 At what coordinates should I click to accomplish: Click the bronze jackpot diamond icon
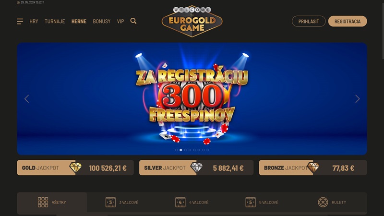pyautogui.click(x=313, y=168)
